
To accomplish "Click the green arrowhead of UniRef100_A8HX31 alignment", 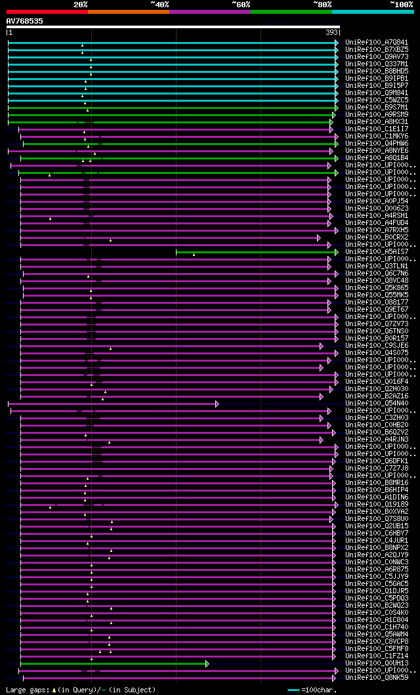I will (x=331, y=122).
